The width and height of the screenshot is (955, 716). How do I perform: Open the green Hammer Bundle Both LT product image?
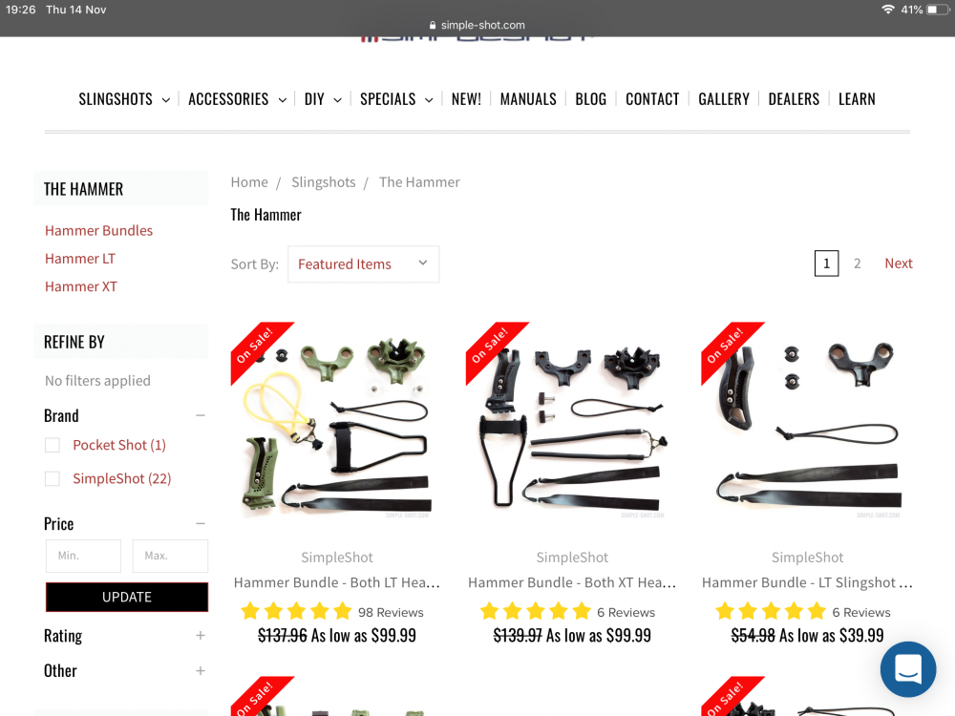[x=337, y=420]
